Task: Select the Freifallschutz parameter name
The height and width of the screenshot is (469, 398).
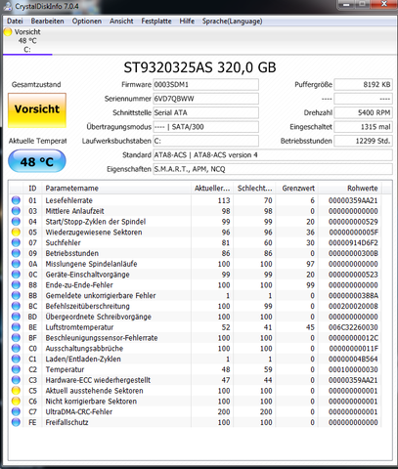Action: pos(66,422)
